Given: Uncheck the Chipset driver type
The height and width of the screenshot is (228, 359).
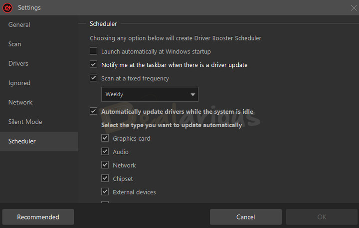Looking at the screenshot, I should click(x=105, y=179).
